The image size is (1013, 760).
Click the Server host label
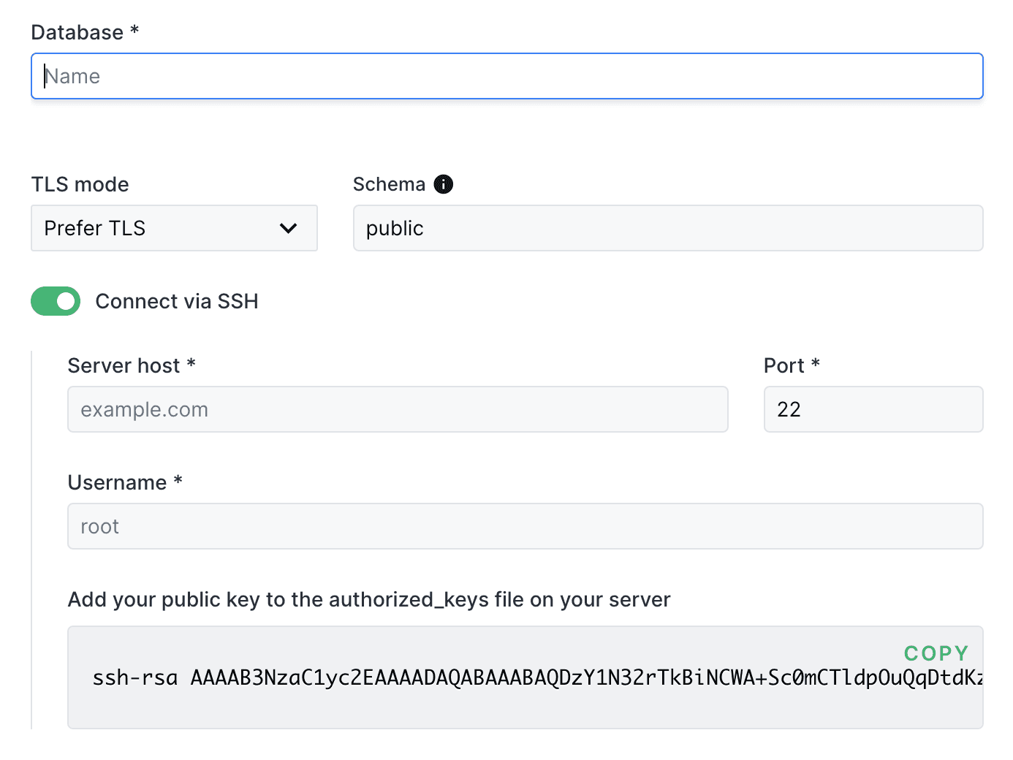point(132,365)
